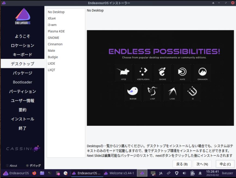Viewport: 236px width, 178px height.
Task: Click the network connection tray icon
Action: [168, 173]
